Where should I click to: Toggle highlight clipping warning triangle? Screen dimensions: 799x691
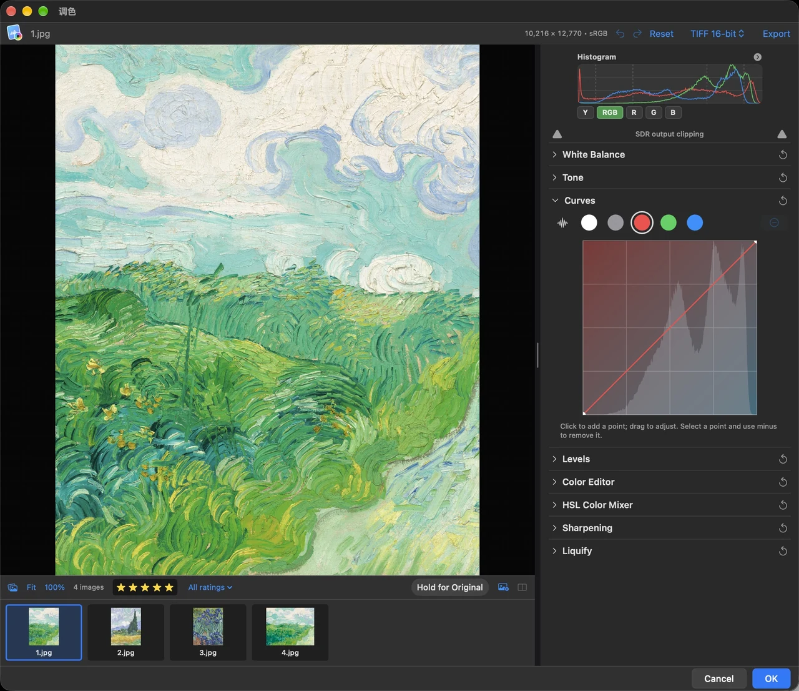[782, 134]
